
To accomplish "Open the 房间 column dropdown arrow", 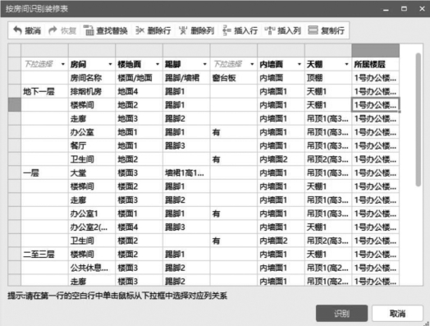I will coord(110,64).
